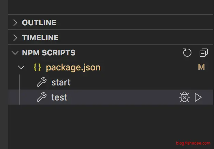
Task: Select the test script item
Action: (x=59, y=98)
